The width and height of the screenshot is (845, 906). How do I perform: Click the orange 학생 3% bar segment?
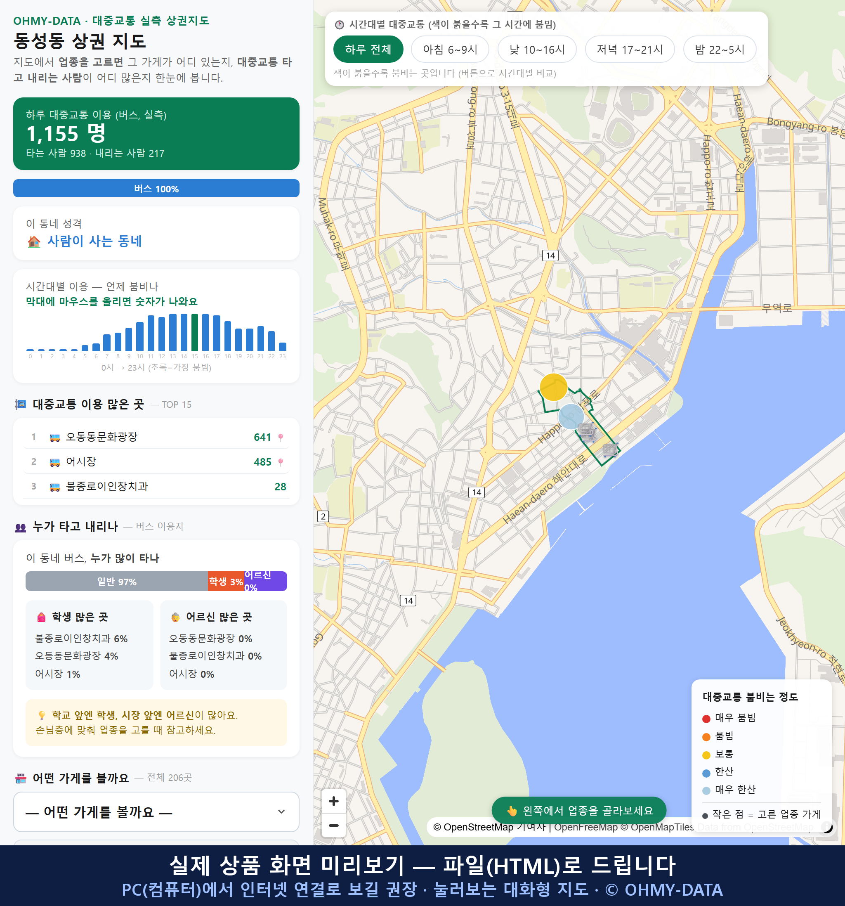tap(226, 581)
